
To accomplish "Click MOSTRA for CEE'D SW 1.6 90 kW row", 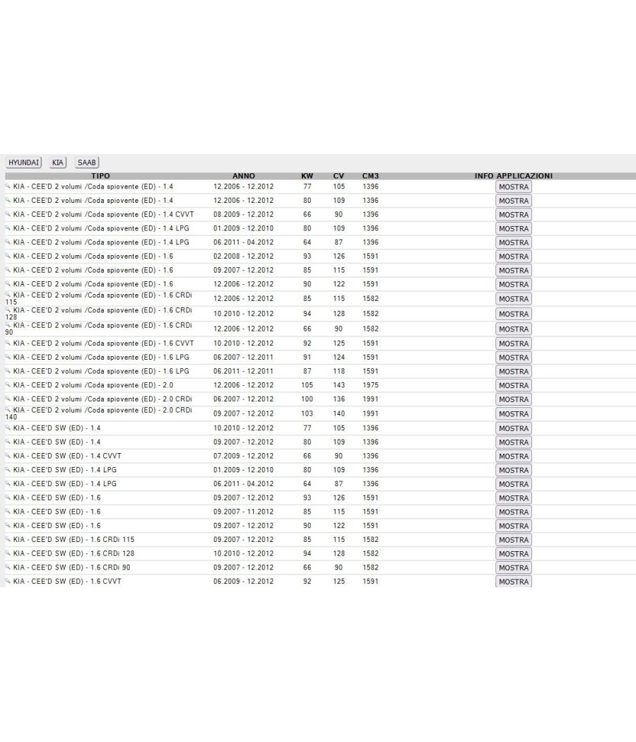I will pos(514,526).
